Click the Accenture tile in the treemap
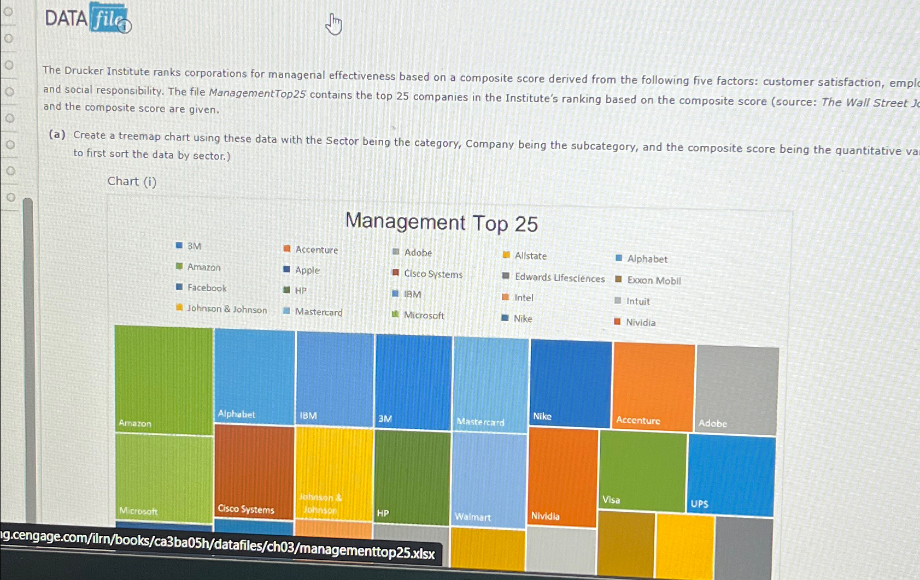This screenshot has height=580, width=920. point(654,387)
